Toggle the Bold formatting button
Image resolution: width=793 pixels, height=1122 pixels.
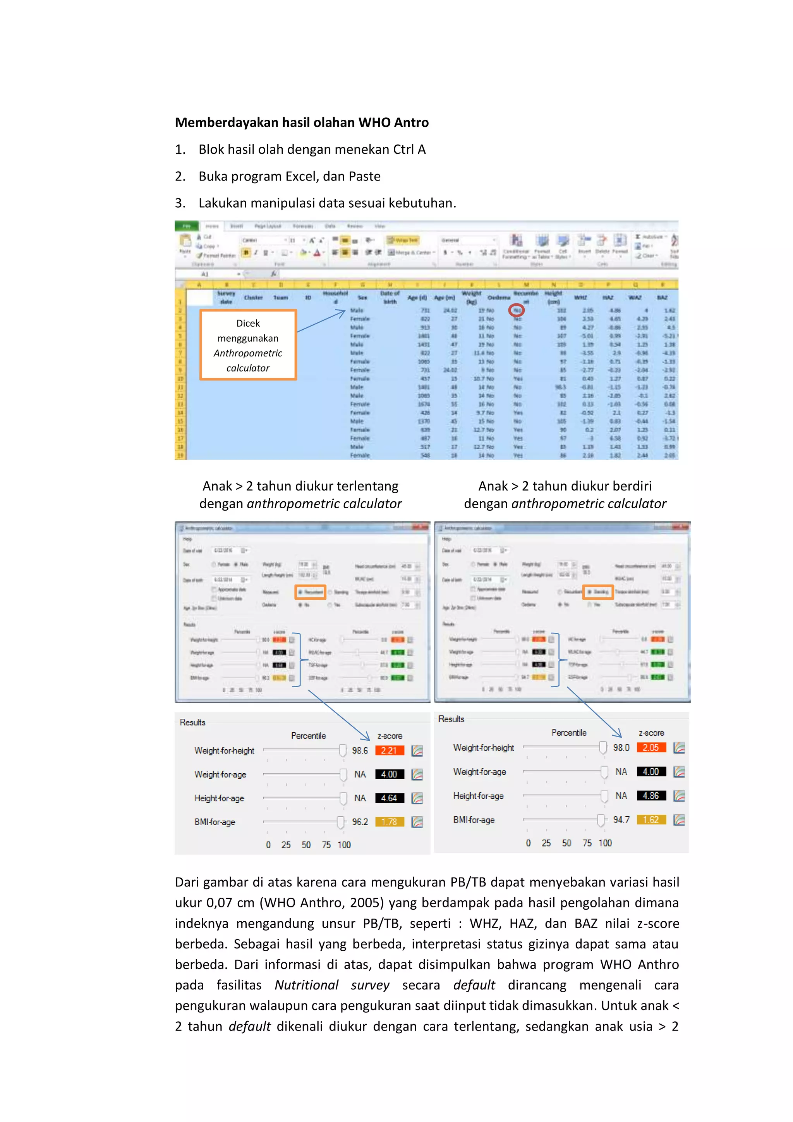[x=246, y=253]
